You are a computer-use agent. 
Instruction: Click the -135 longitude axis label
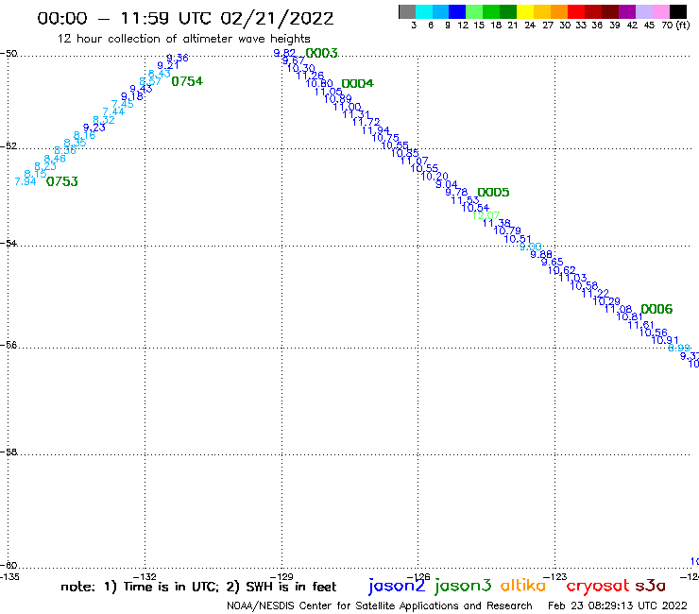click(9, 576)
